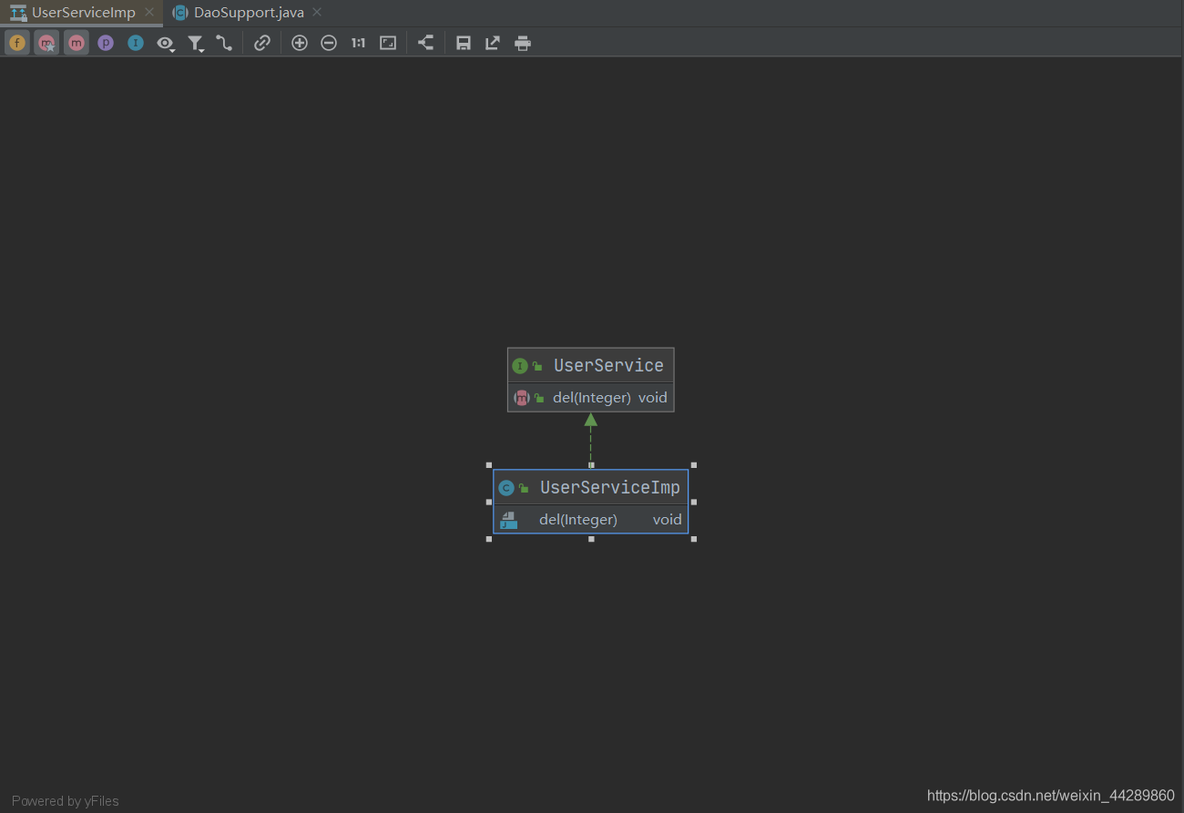Fit diagram content to window

(x=388, y=43)
